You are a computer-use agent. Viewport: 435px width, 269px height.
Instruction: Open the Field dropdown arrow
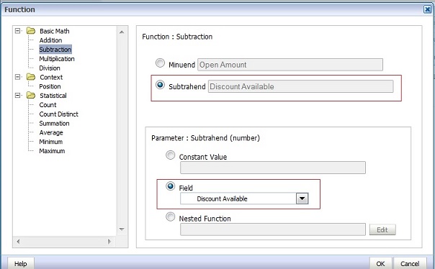[x=302, y=199]
